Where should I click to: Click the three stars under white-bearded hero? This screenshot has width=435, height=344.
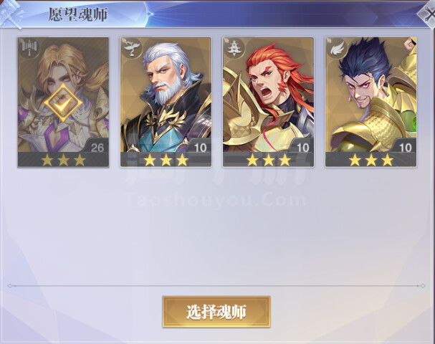[166, 160]
